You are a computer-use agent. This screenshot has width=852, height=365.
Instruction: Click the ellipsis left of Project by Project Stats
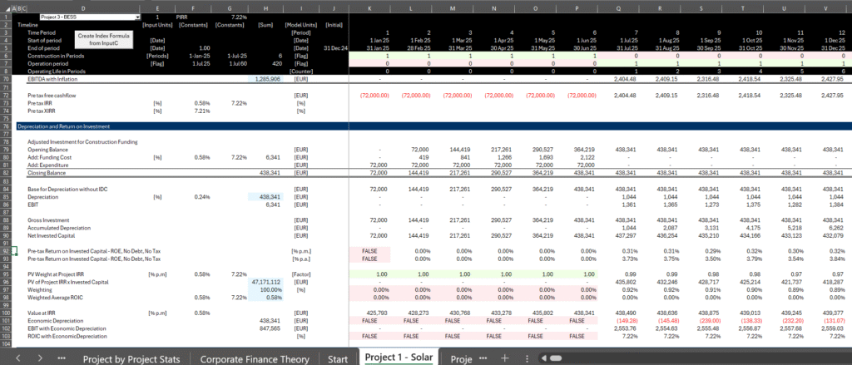(x=62, y=358)
